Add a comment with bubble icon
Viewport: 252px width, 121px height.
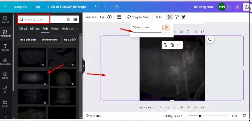tap(210, 39)
